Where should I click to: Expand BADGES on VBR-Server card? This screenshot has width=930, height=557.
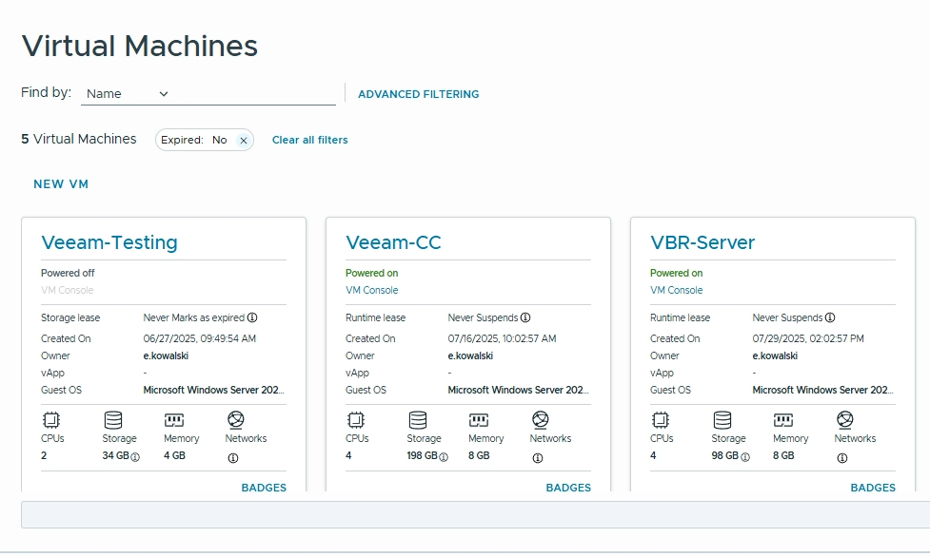tap(873, 488)
